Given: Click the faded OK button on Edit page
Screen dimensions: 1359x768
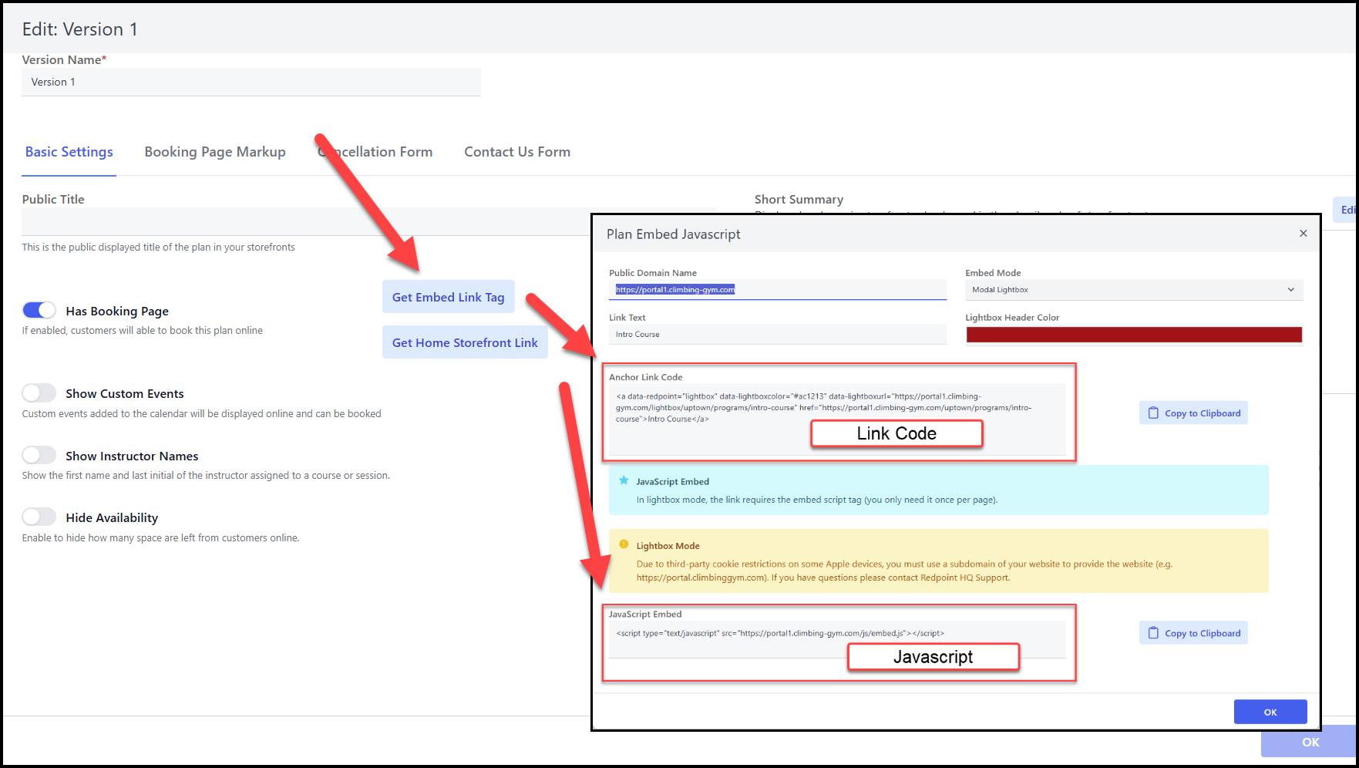Looking at the screenshot, I should tap(1310, 742).
